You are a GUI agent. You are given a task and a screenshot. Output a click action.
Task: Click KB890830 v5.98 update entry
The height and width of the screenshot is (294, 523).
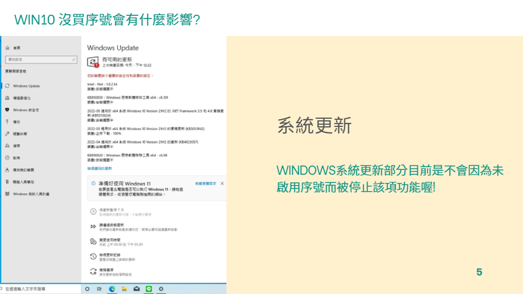coord(127,158)
